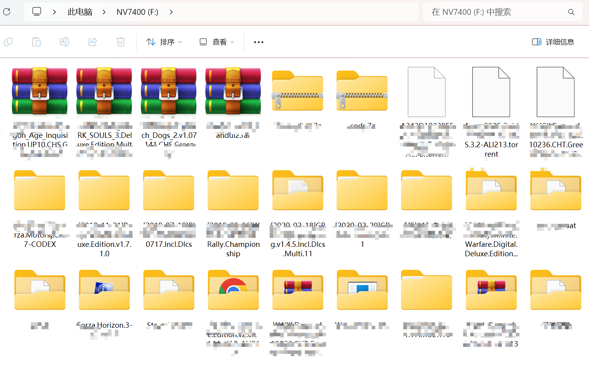589x366 pixels.
Task: Navigate to 此电脑 in breadcrumb
Action: click(x=80, y=12)
